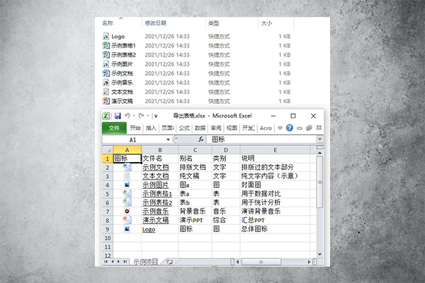Click the vertical scrollbar up arrow
Screen dimensions: 425x283
click(320, 153)
